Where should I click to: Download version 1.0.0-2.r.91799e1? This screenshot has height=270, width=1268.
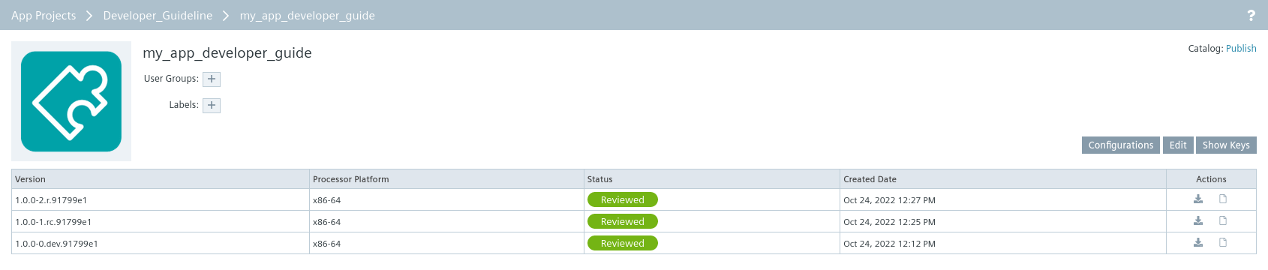tap(1198, 199)
